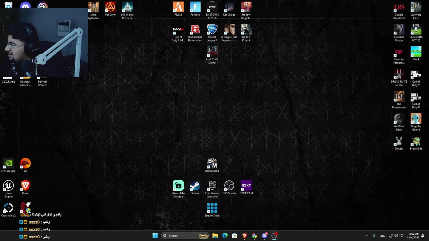Screen dimensions: 429x241
Task: Select the Unreal Engine desktop icon
Action: [8, 189]
